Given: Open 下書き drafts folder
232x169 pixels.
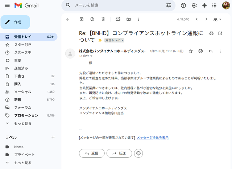Looking at the screenshot, I should point(29,76).
